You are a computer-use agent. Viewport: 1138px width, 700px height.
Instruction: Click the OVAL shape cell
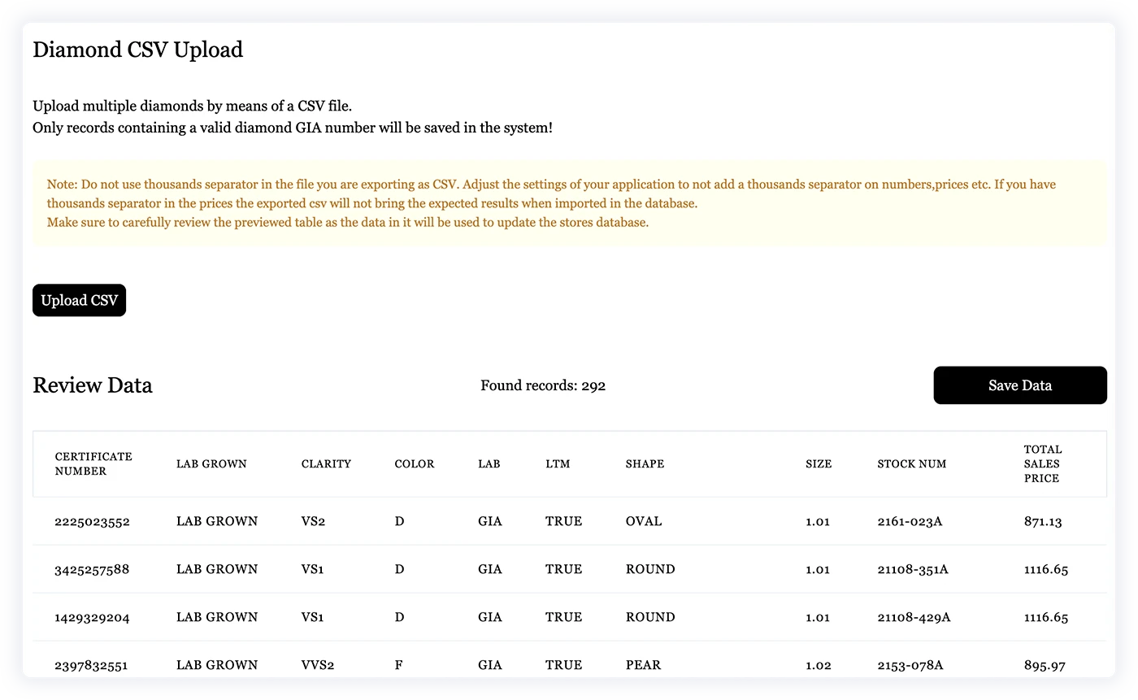click(644, 521)
